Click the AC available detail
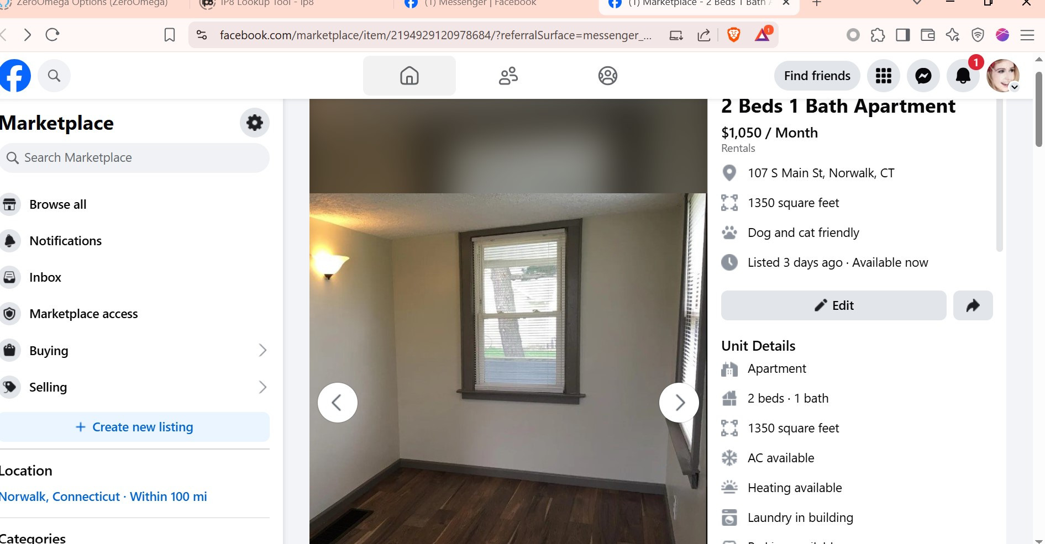1045x544 pixels. pos(781,458)
